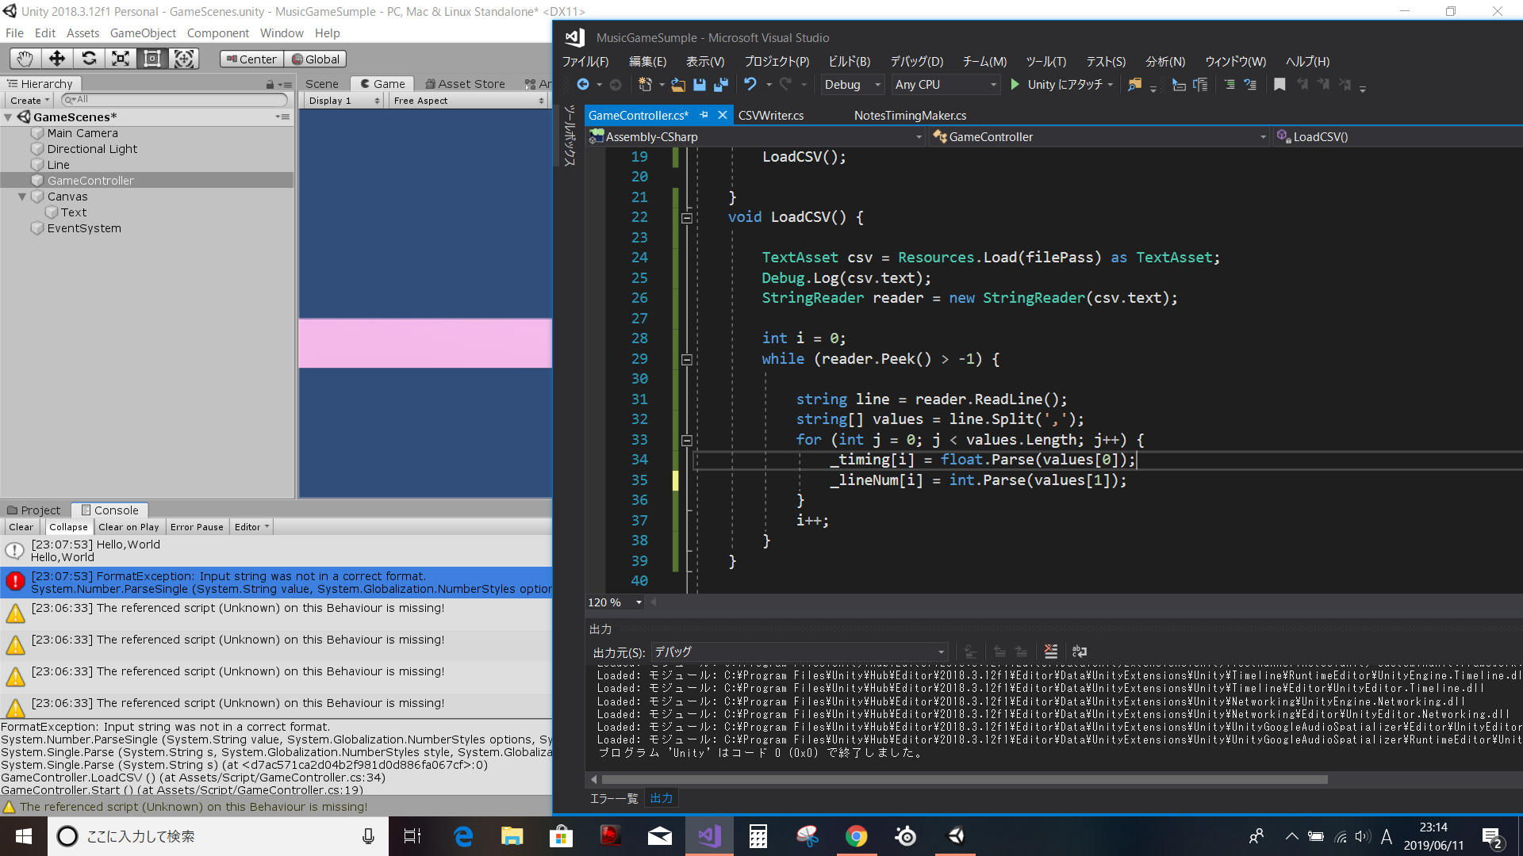Click the Open File icon in Visual Studio
This screenshot has width=1523, height=856.
[x=678, y=85]
